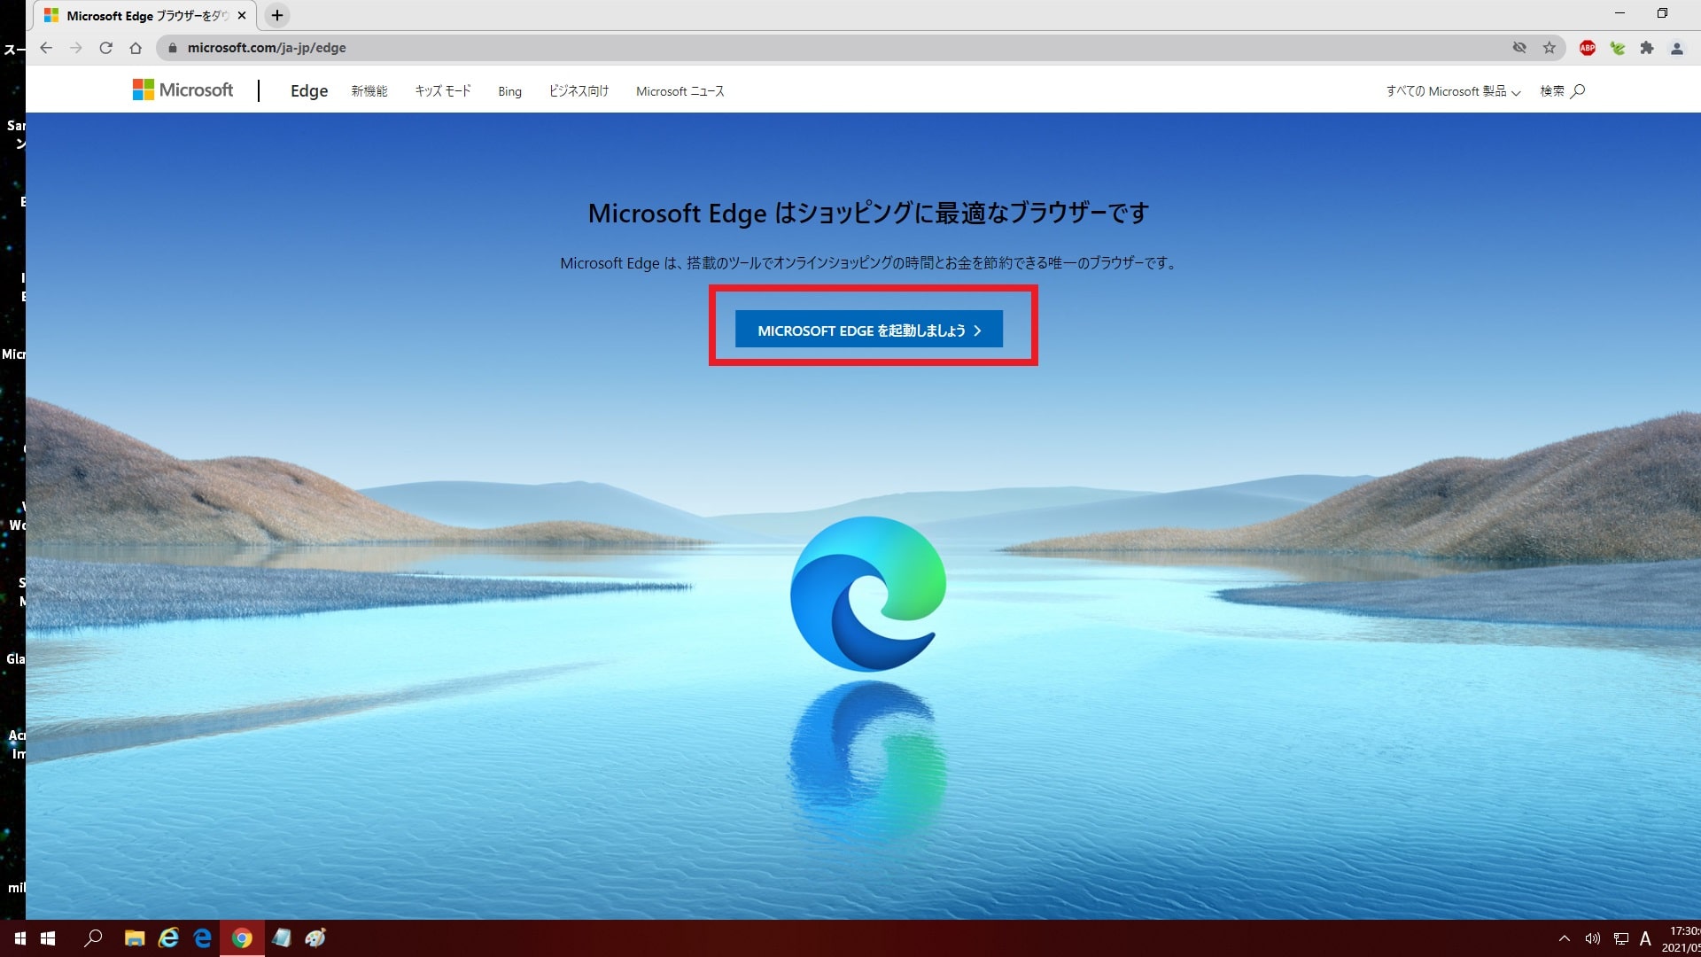The image size is (1701, 957).
Task: Click the crossed-eye icon in the address bar
Action: point(1519,48)
